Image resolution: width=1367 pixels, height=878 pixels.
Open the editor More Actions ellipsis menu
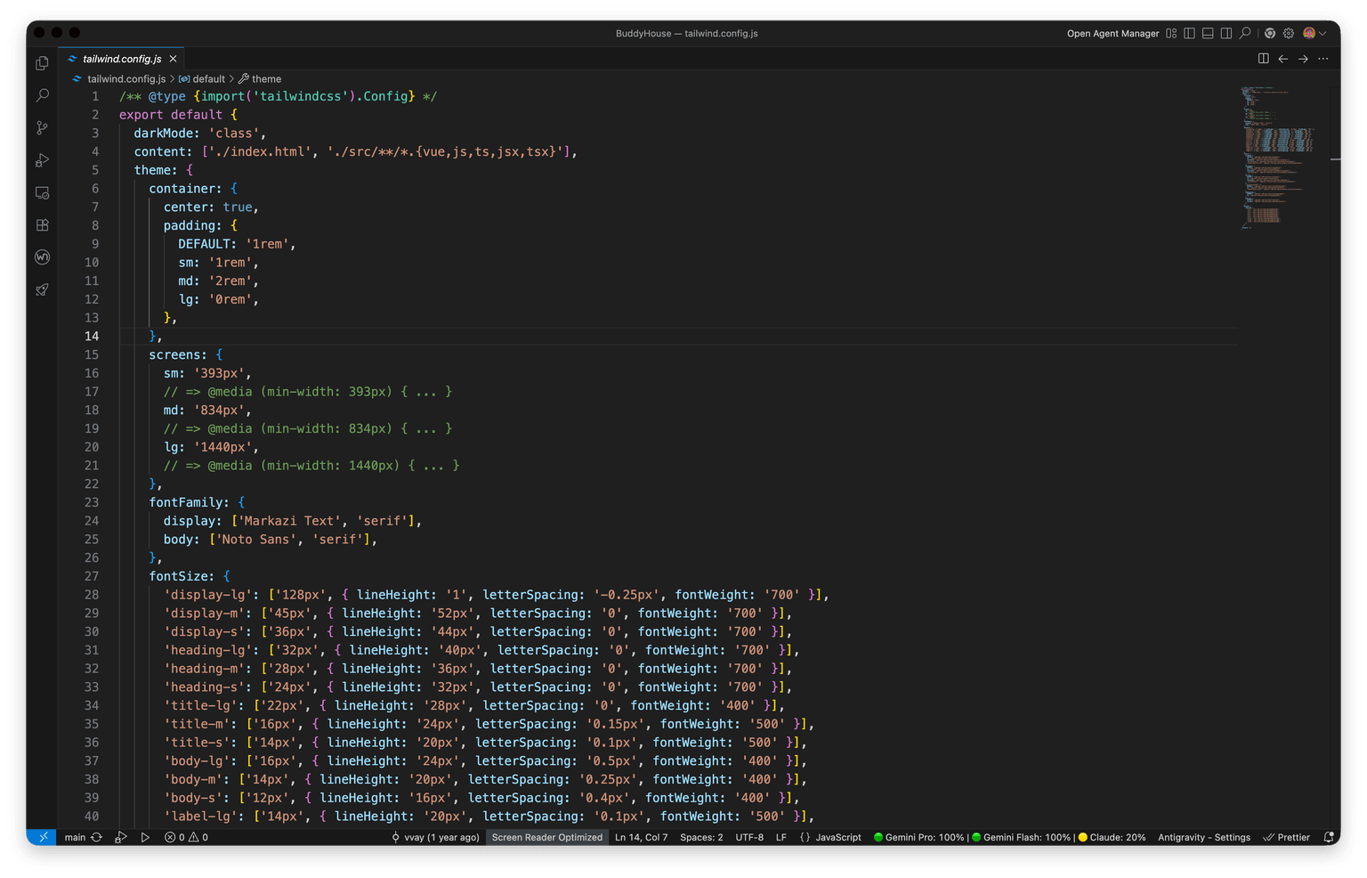(x=1323, y=59)
